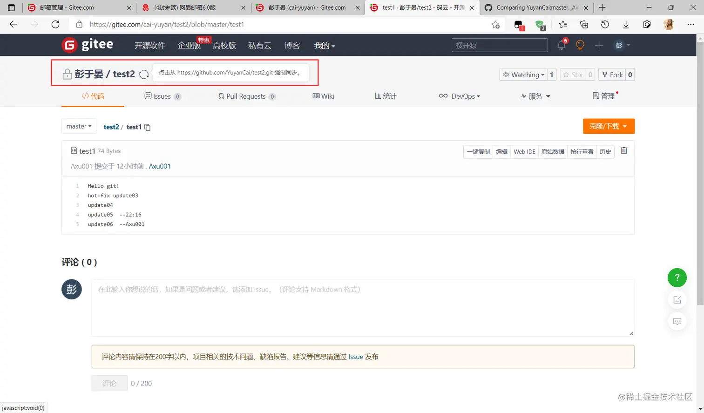The height and width of the screenshot is (413, 704).
Task: Click 开源软件 in top navigation
Action: pyautogui.click(x=150, y=45)
